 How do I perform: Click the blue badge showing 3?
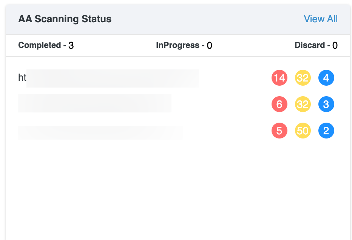[x=326, y=104]
